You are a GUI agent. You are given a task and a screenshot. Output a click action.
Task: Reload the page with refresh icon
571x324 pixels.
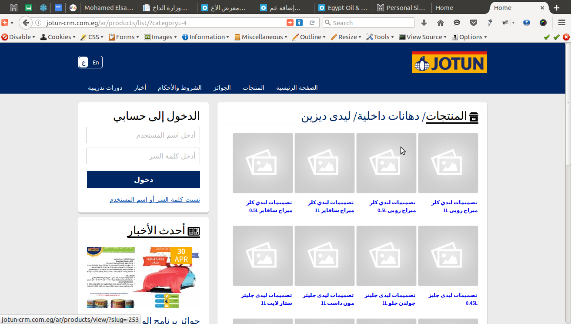point(312,23)
